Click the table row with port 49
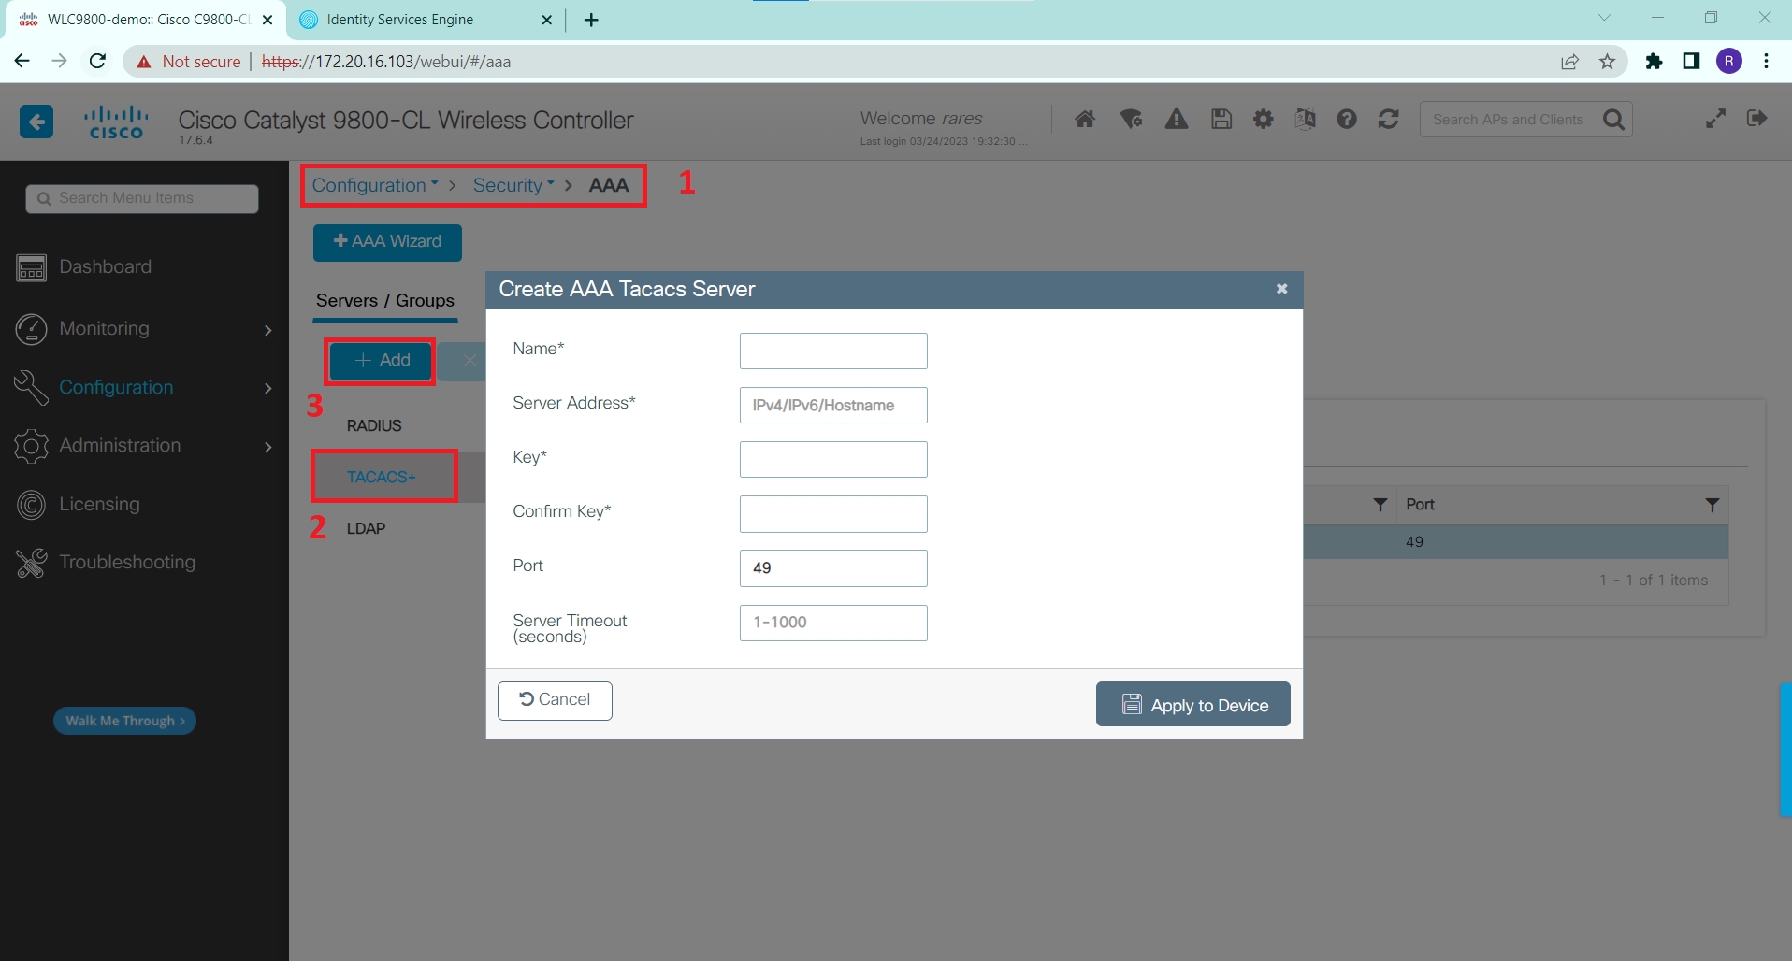The height and width of the screenshot is (961, 1792). tap(1515, 542)
